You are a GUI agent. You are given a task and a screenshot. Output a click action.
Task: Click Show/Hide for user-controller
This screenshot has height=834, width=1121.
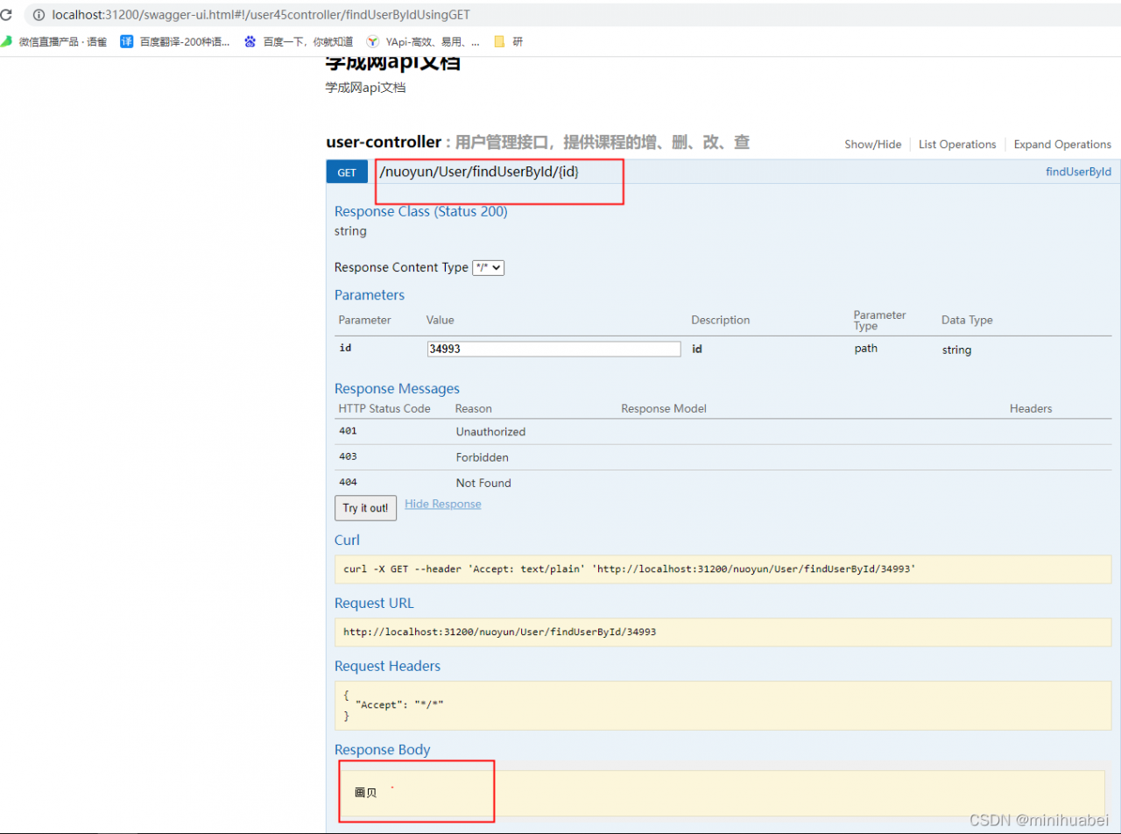click(872, 145)
